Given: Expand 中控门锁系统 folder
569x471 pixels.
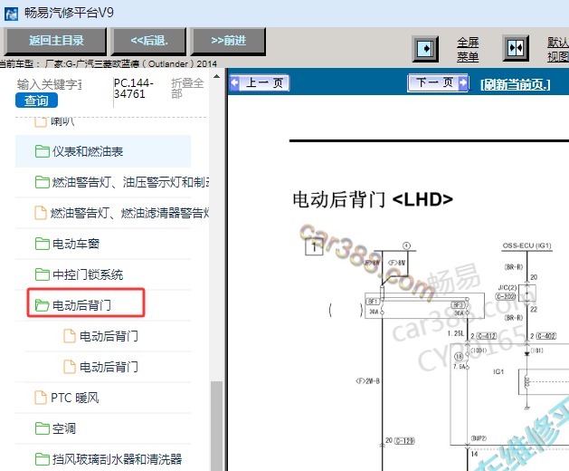Looking at the screenshot, I should coord(103,274).
